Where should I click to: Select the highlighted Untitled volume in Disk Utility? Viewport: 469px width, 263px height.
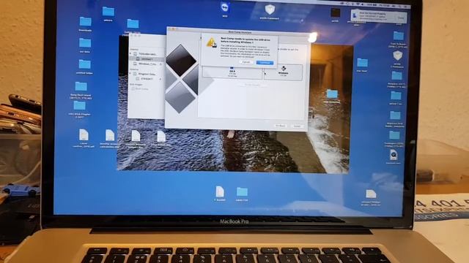click(x=147, y=59)
